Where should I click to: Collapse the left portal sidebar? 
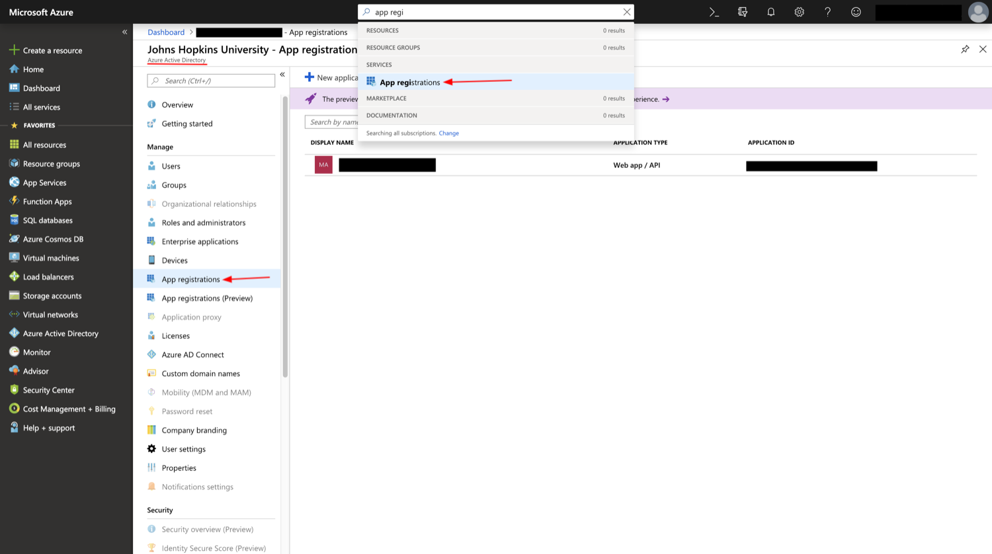[124, 32]
